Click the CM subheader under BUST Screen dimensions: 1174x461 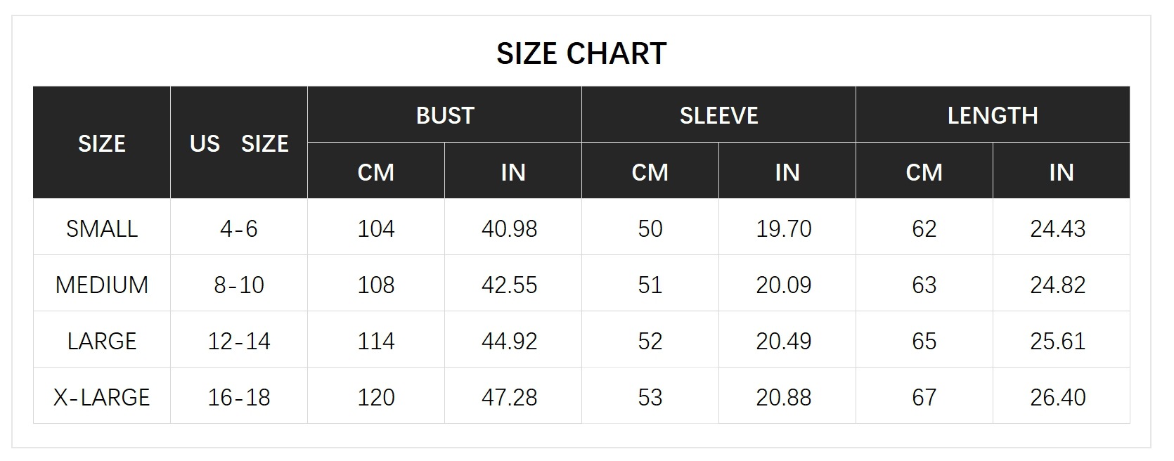(x=375, y=172)
